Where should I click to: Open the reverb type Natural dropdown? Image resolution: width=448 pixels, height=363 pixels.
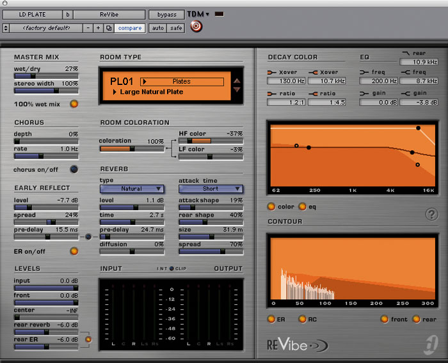pos(132,189)
